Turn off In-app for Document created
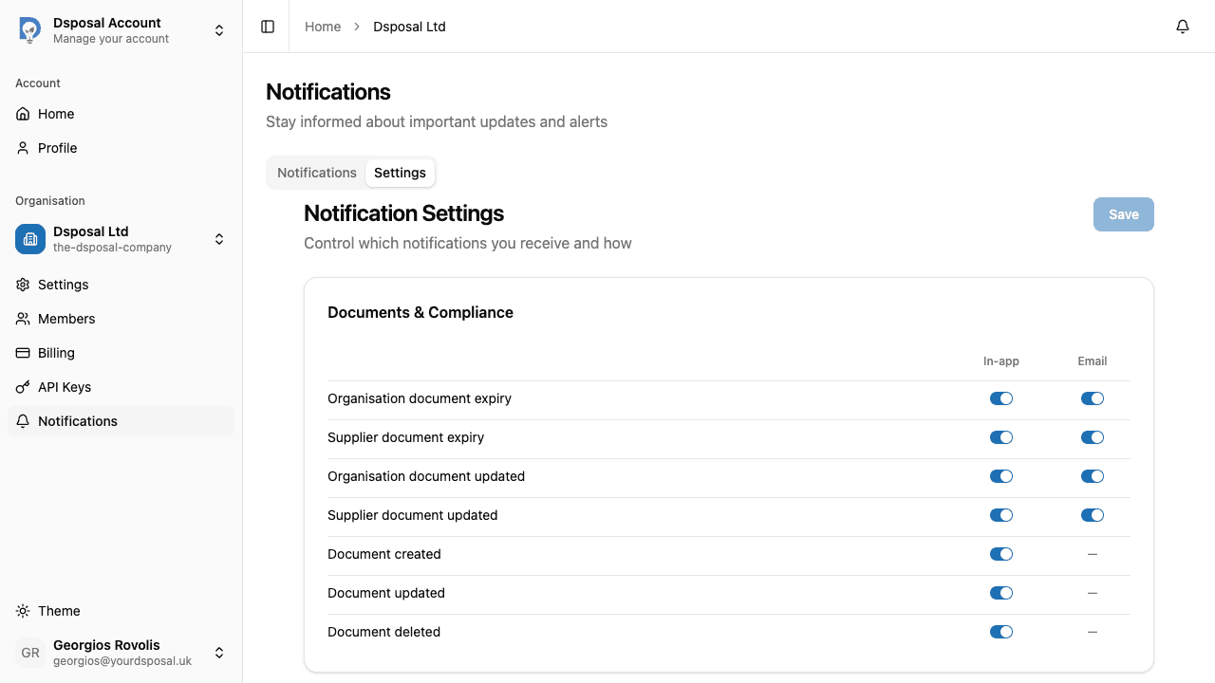 1001,554
